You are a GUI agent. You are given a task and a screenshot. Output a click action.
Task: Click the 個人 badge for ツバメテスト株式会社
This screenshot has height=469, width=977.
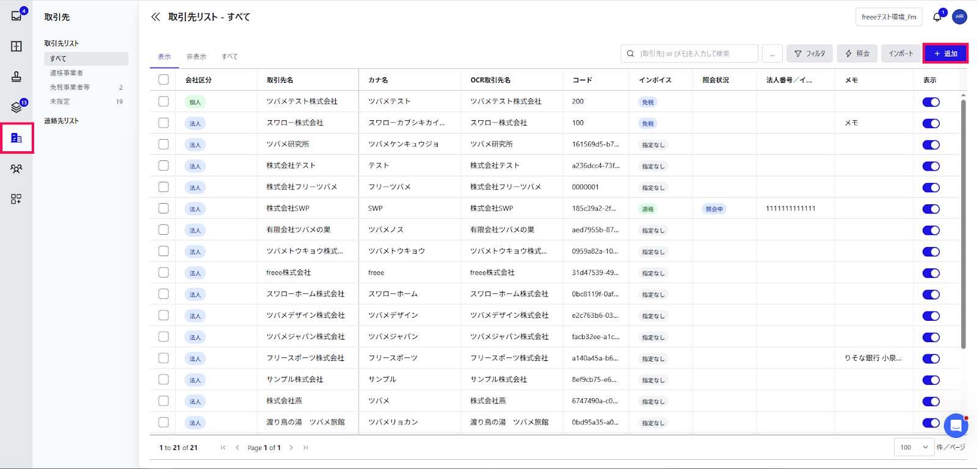[x=195, y=102]
